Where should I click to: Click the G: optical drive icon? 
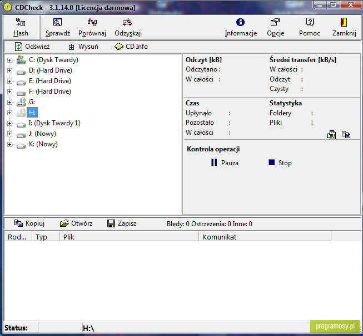(x=21, y=102)
